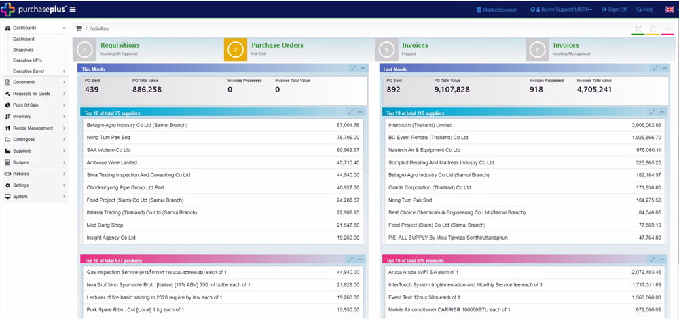Toggle the hamburger sidebar menu
This screenshot has height=321, width=679.
click(73, 9)
